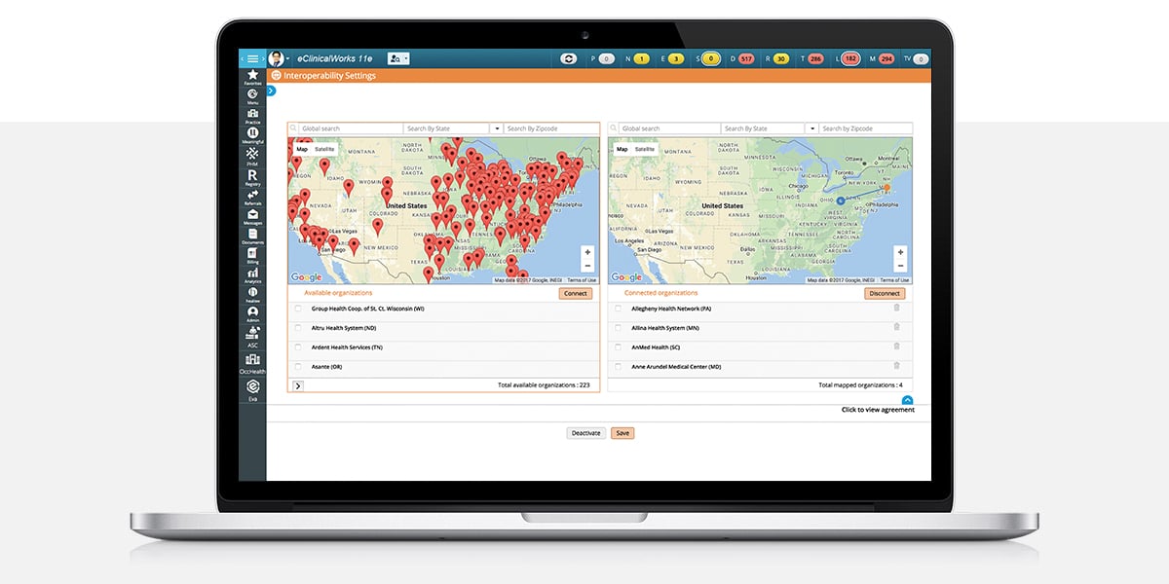This screenshot has height=584, width=1169.
Task: Check Anne Arundel Medical Center (MD) box
Action: pos(619,367)
